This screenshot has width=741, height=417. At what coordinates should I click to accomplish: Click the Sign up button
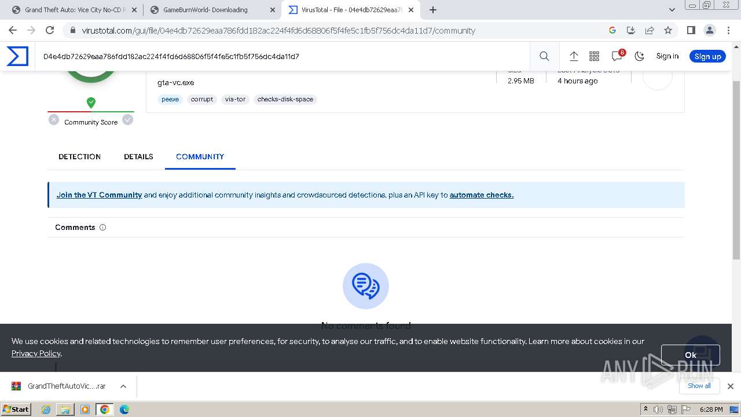pyautogui.click(x=707, y=56)
